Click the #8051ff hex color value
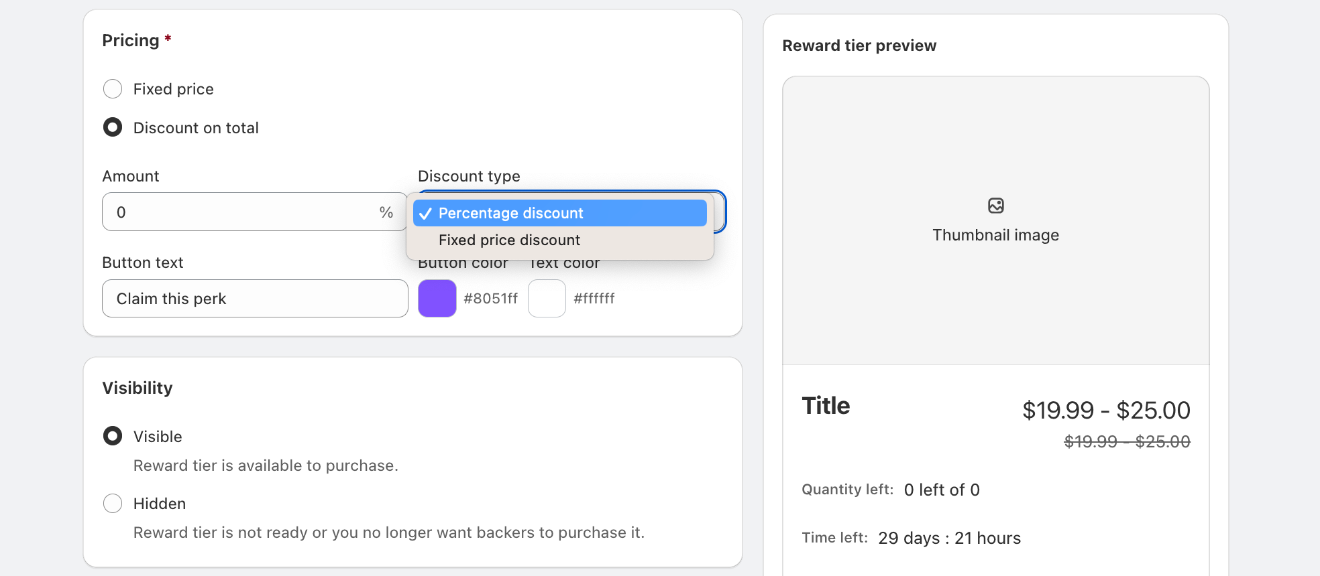The image size is (1320, 576). 491,298
